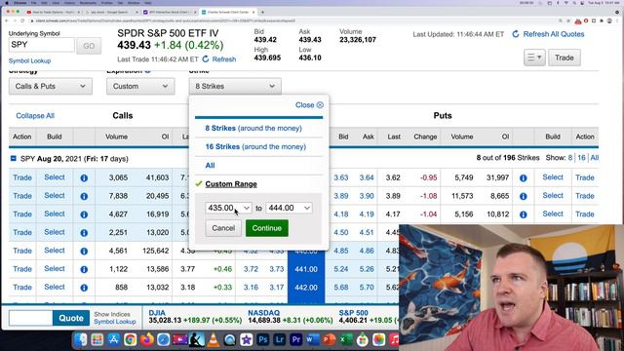Viewport: 624px width, 351px height.
Task: Click the Underlying Symbol field containing SPY
Action: 41,45
